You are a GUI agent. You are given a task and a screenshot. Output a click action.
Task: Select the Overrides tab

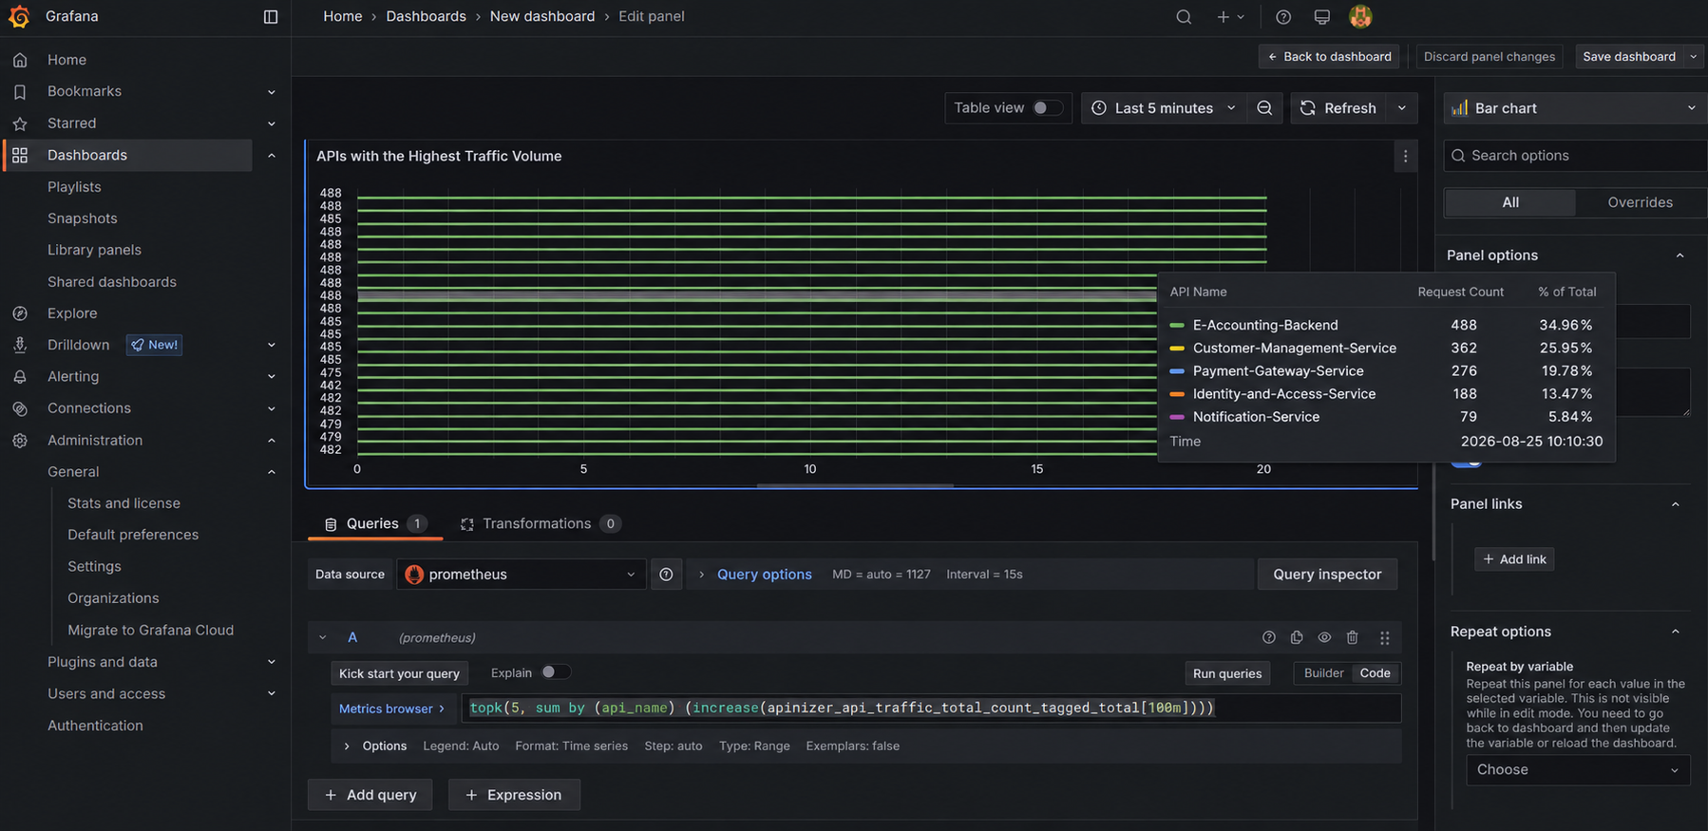click(x=1640, y=202)
